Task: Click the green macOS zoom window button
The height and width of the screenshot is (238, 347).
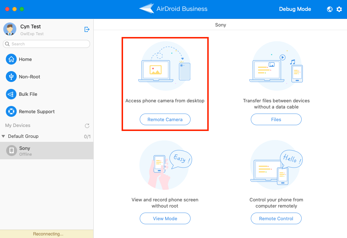Action: [22, 9]
